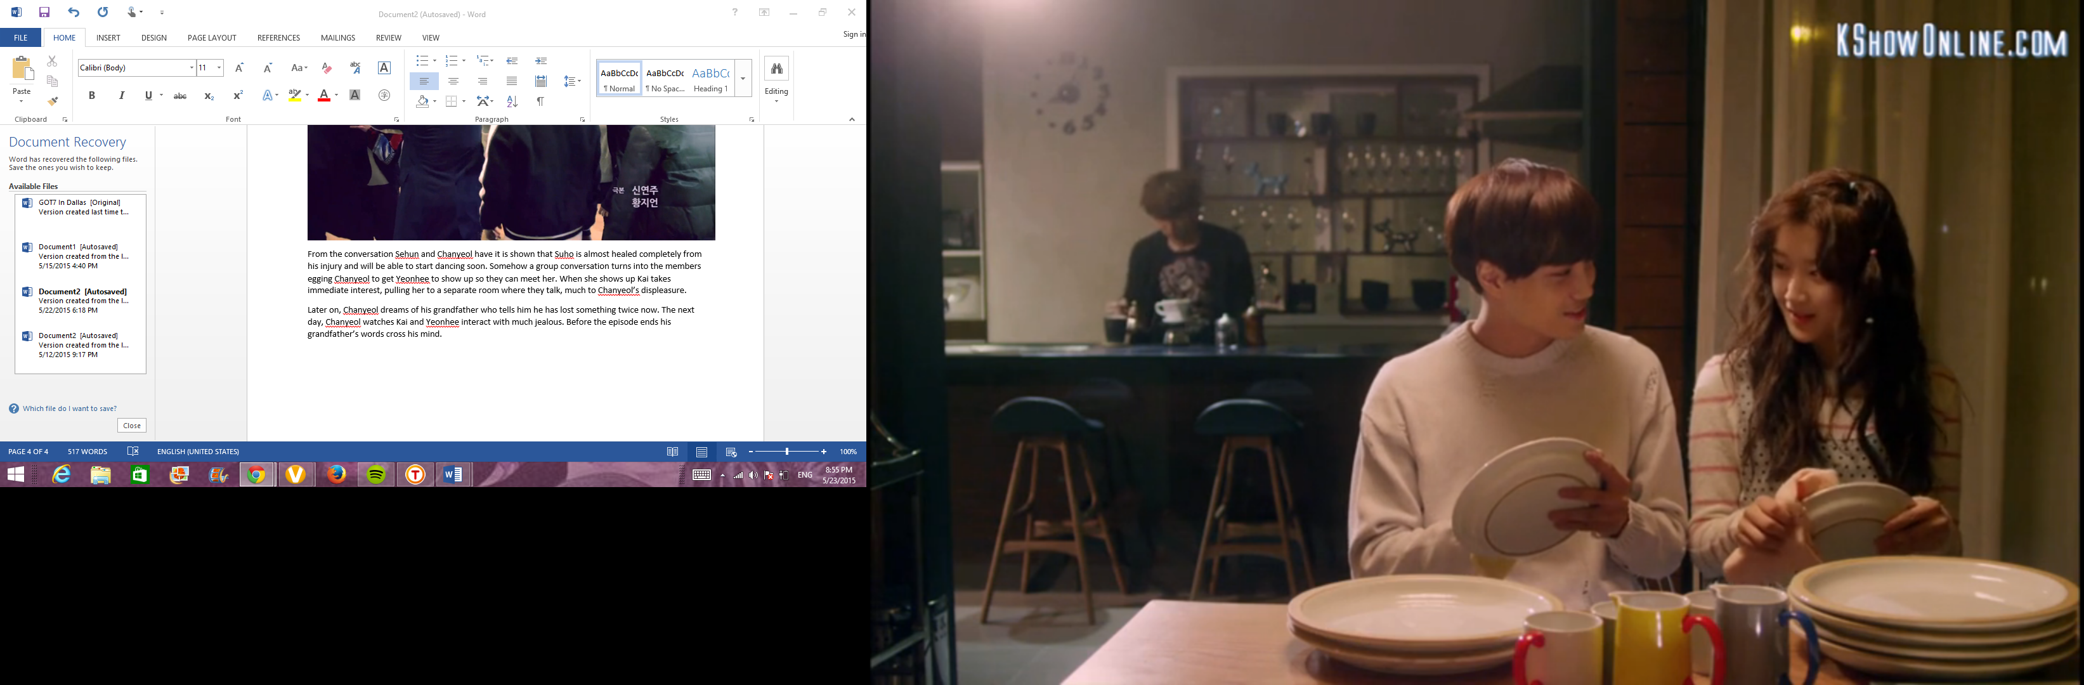
Task: Undo the last action
Action: click(x=74, y=12)
